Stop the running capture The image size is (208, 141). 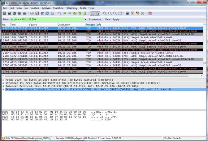click(19, 13)
